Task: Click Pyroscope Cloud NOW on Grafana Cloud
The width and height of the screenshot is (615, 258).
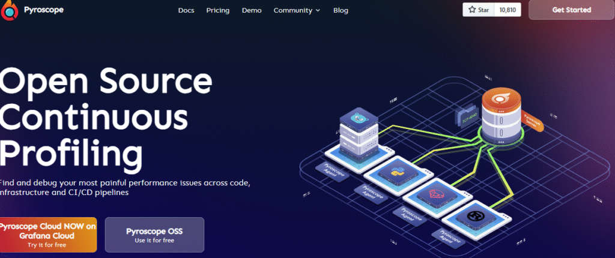Action: 47,234
